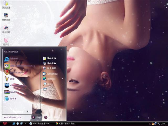The width and height of the screenshot is (168, 126).
Task: Launch 记事本 (Notepad) from the Start menu
Action: tap(10, 99)
